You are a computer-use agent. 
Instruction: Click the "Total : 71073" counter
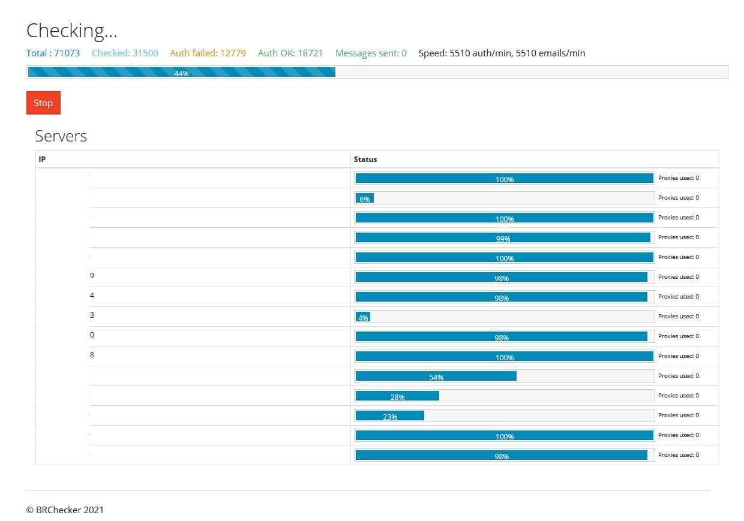52,53
